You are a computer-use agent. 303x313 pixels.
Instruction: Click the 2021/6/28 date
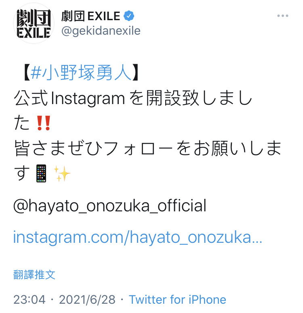(x=87, y=300)
